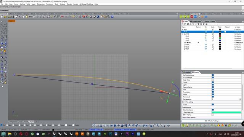
Task: Click the red color swatch of Crv X layer
Action: click(220, 36)
